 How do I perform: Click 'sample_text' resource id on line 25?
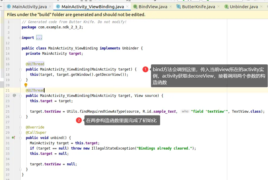164,112
